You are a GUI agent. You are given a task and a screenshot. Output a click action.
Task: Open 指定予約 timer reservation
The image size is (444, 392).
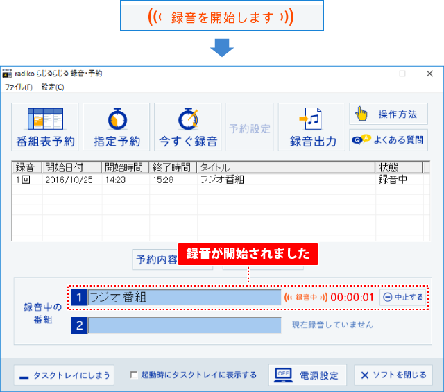116,127
